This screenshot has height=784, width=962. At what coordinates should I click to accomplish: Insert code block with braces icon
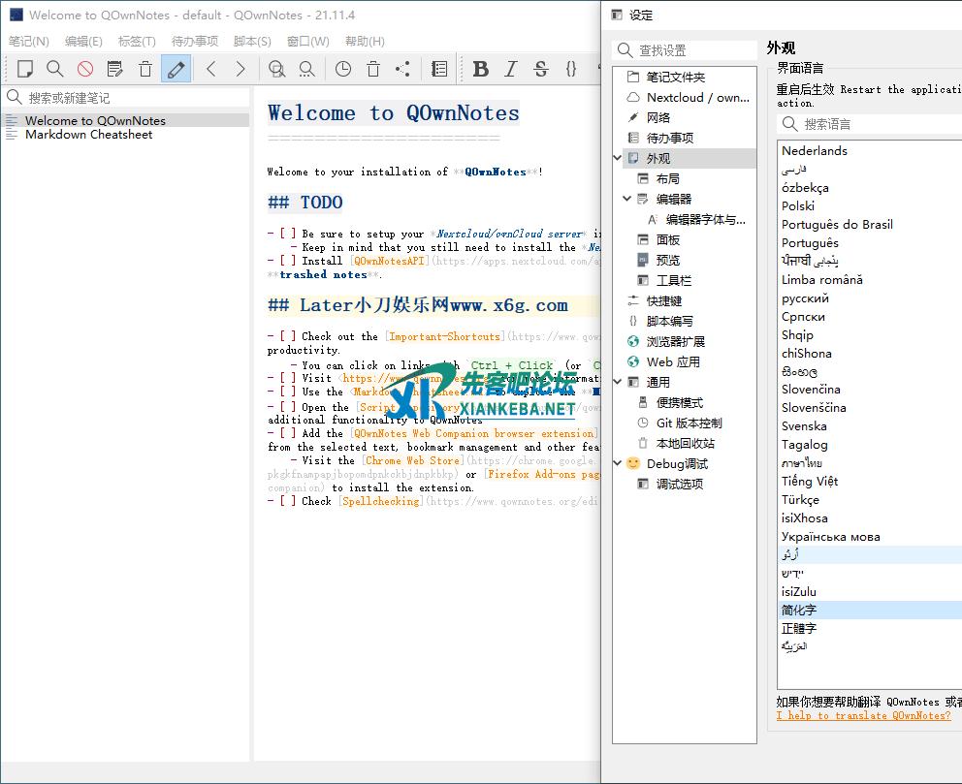pos(571,69)
